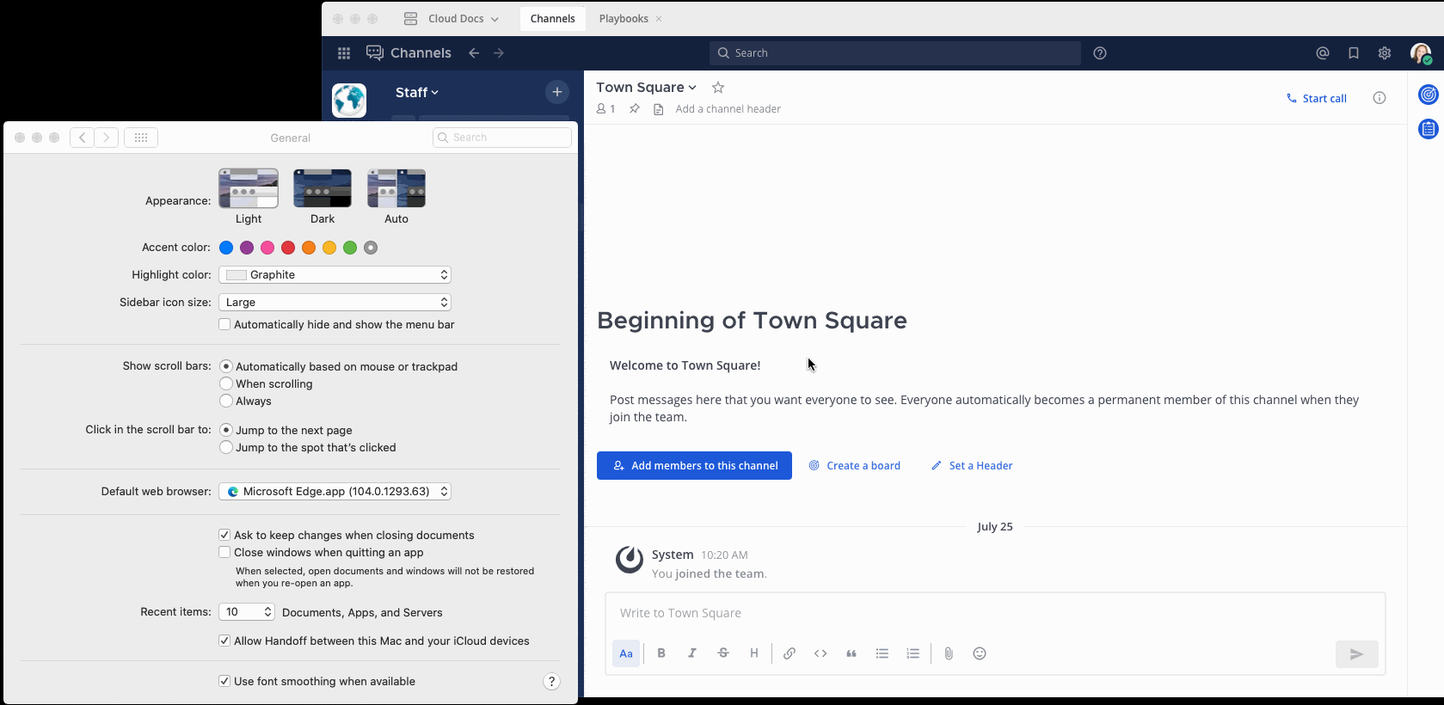Switch to the Playbooks tab
The height and width of the screenshot is (705, 1444).
pos(624,19)
